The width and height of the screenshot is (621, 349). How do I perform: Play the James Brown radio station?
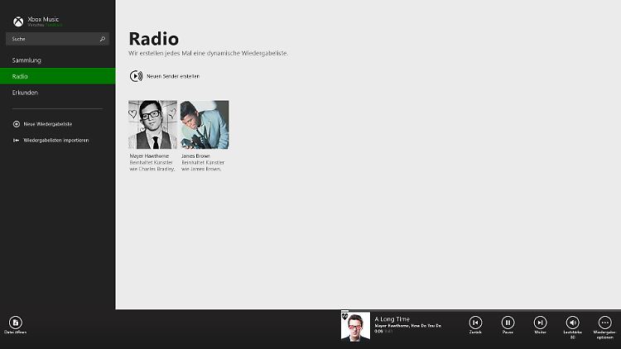pyautogui.click(x=205, y=125)
